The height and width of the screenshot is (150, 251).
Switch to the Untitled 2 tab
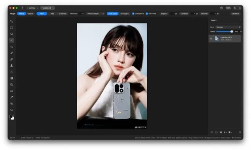pyautogui.click(x=47, y=8)
